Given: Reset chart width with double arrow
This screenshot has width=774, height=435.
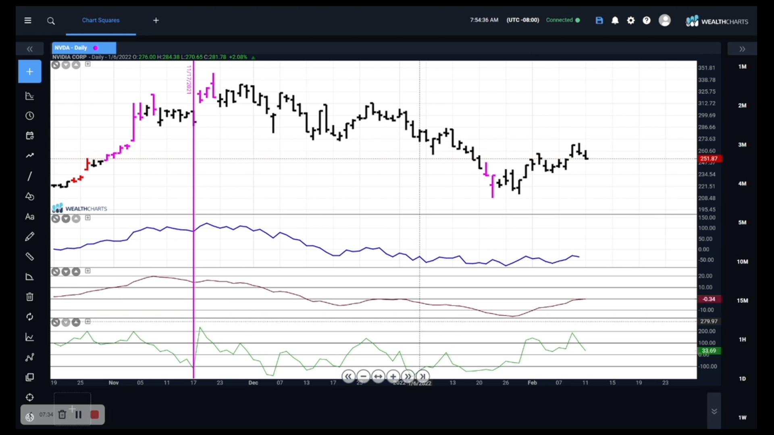Looking at the screenshot, I should (378, 377).
